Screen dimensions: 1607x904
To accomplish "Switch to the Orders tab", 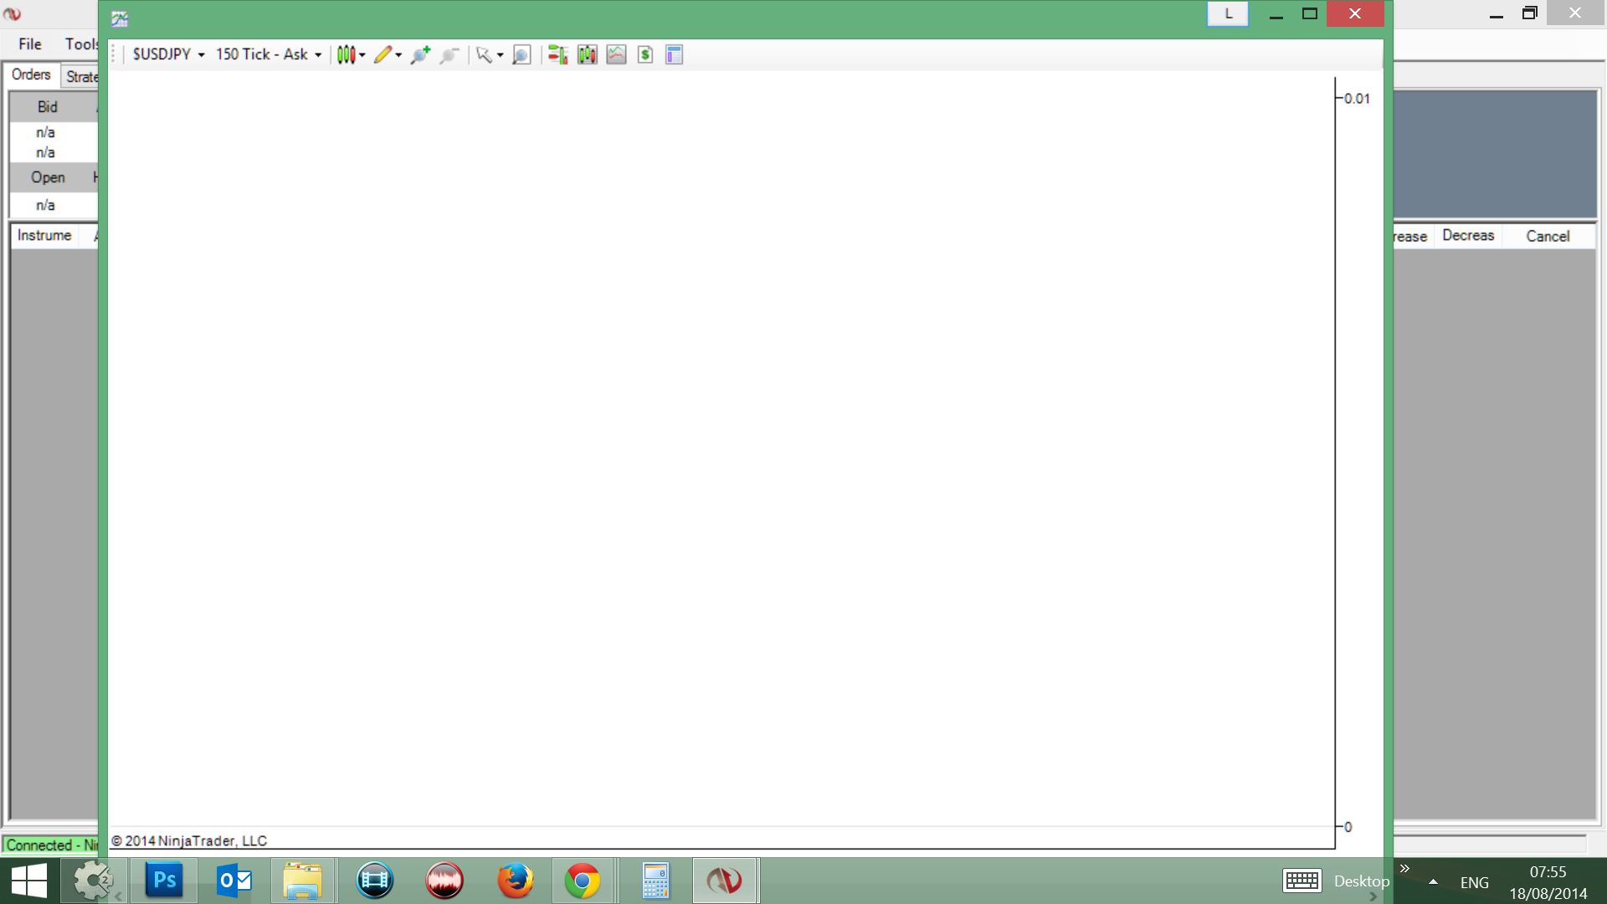I will [x=31, y=74].
